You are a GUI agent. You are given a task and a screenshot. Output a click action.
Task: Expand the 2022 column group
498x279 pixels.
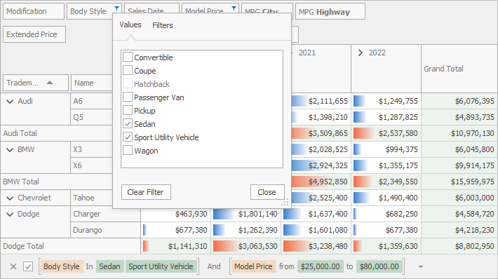360,53
